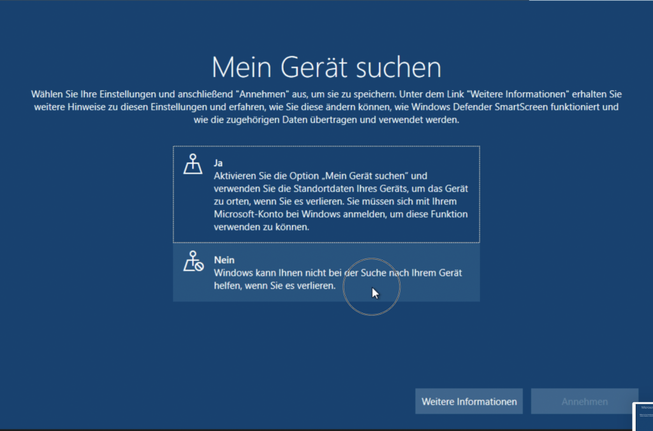Image resolution: width=653 pixels, height=431 pixels.
Task: Click the location pin icon beside Ja
Action: (193, 164)
